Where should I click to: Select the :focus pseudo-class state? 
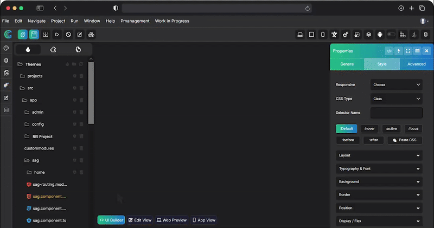(413, 128)
